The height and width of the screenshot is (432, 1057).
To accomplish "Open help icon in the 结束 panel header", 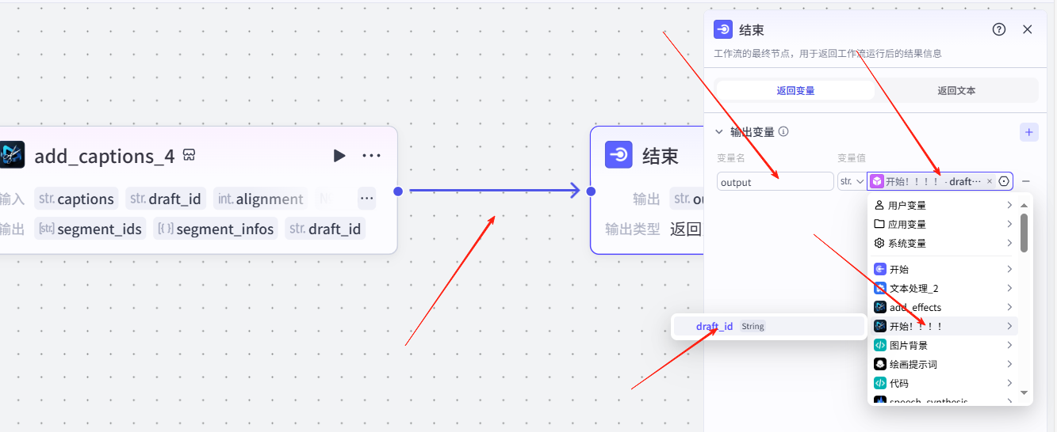I will (999, 29).
